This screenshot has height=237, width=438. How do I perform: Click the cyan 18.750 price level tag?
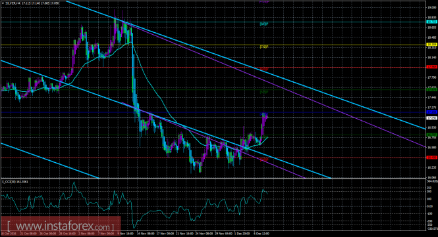coord(431,22)
